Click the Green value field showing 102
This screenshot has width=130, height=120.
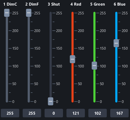coord(98,113)
